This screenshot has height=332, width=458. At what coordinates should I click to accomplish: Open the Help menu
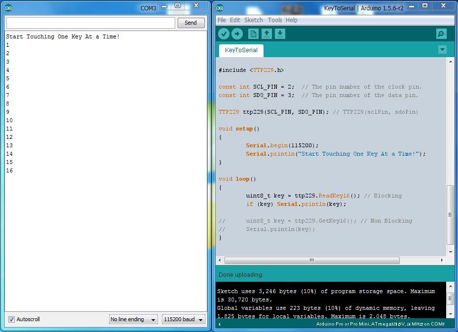pos(292,20)
